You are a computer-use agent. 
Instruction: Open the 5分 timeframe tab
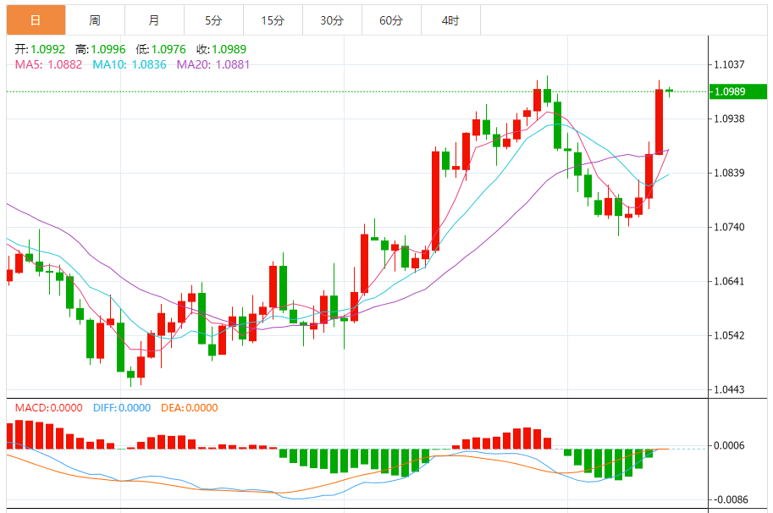pos(213,20)
